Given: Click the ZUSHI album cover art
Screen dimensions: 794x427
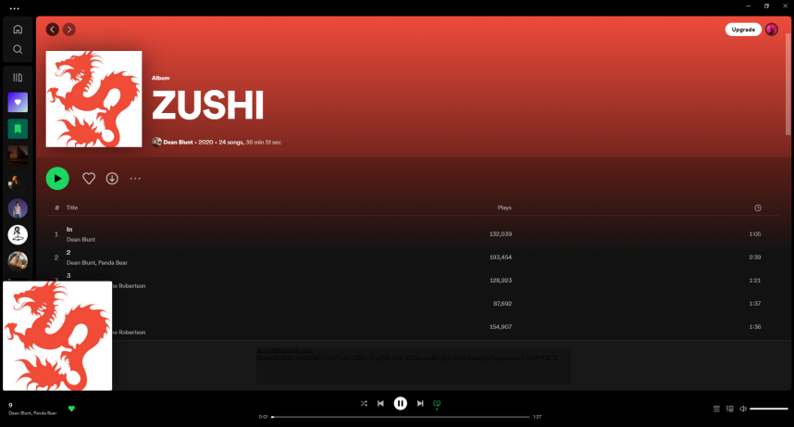Looking at the screenshot, I should point(93,99).
